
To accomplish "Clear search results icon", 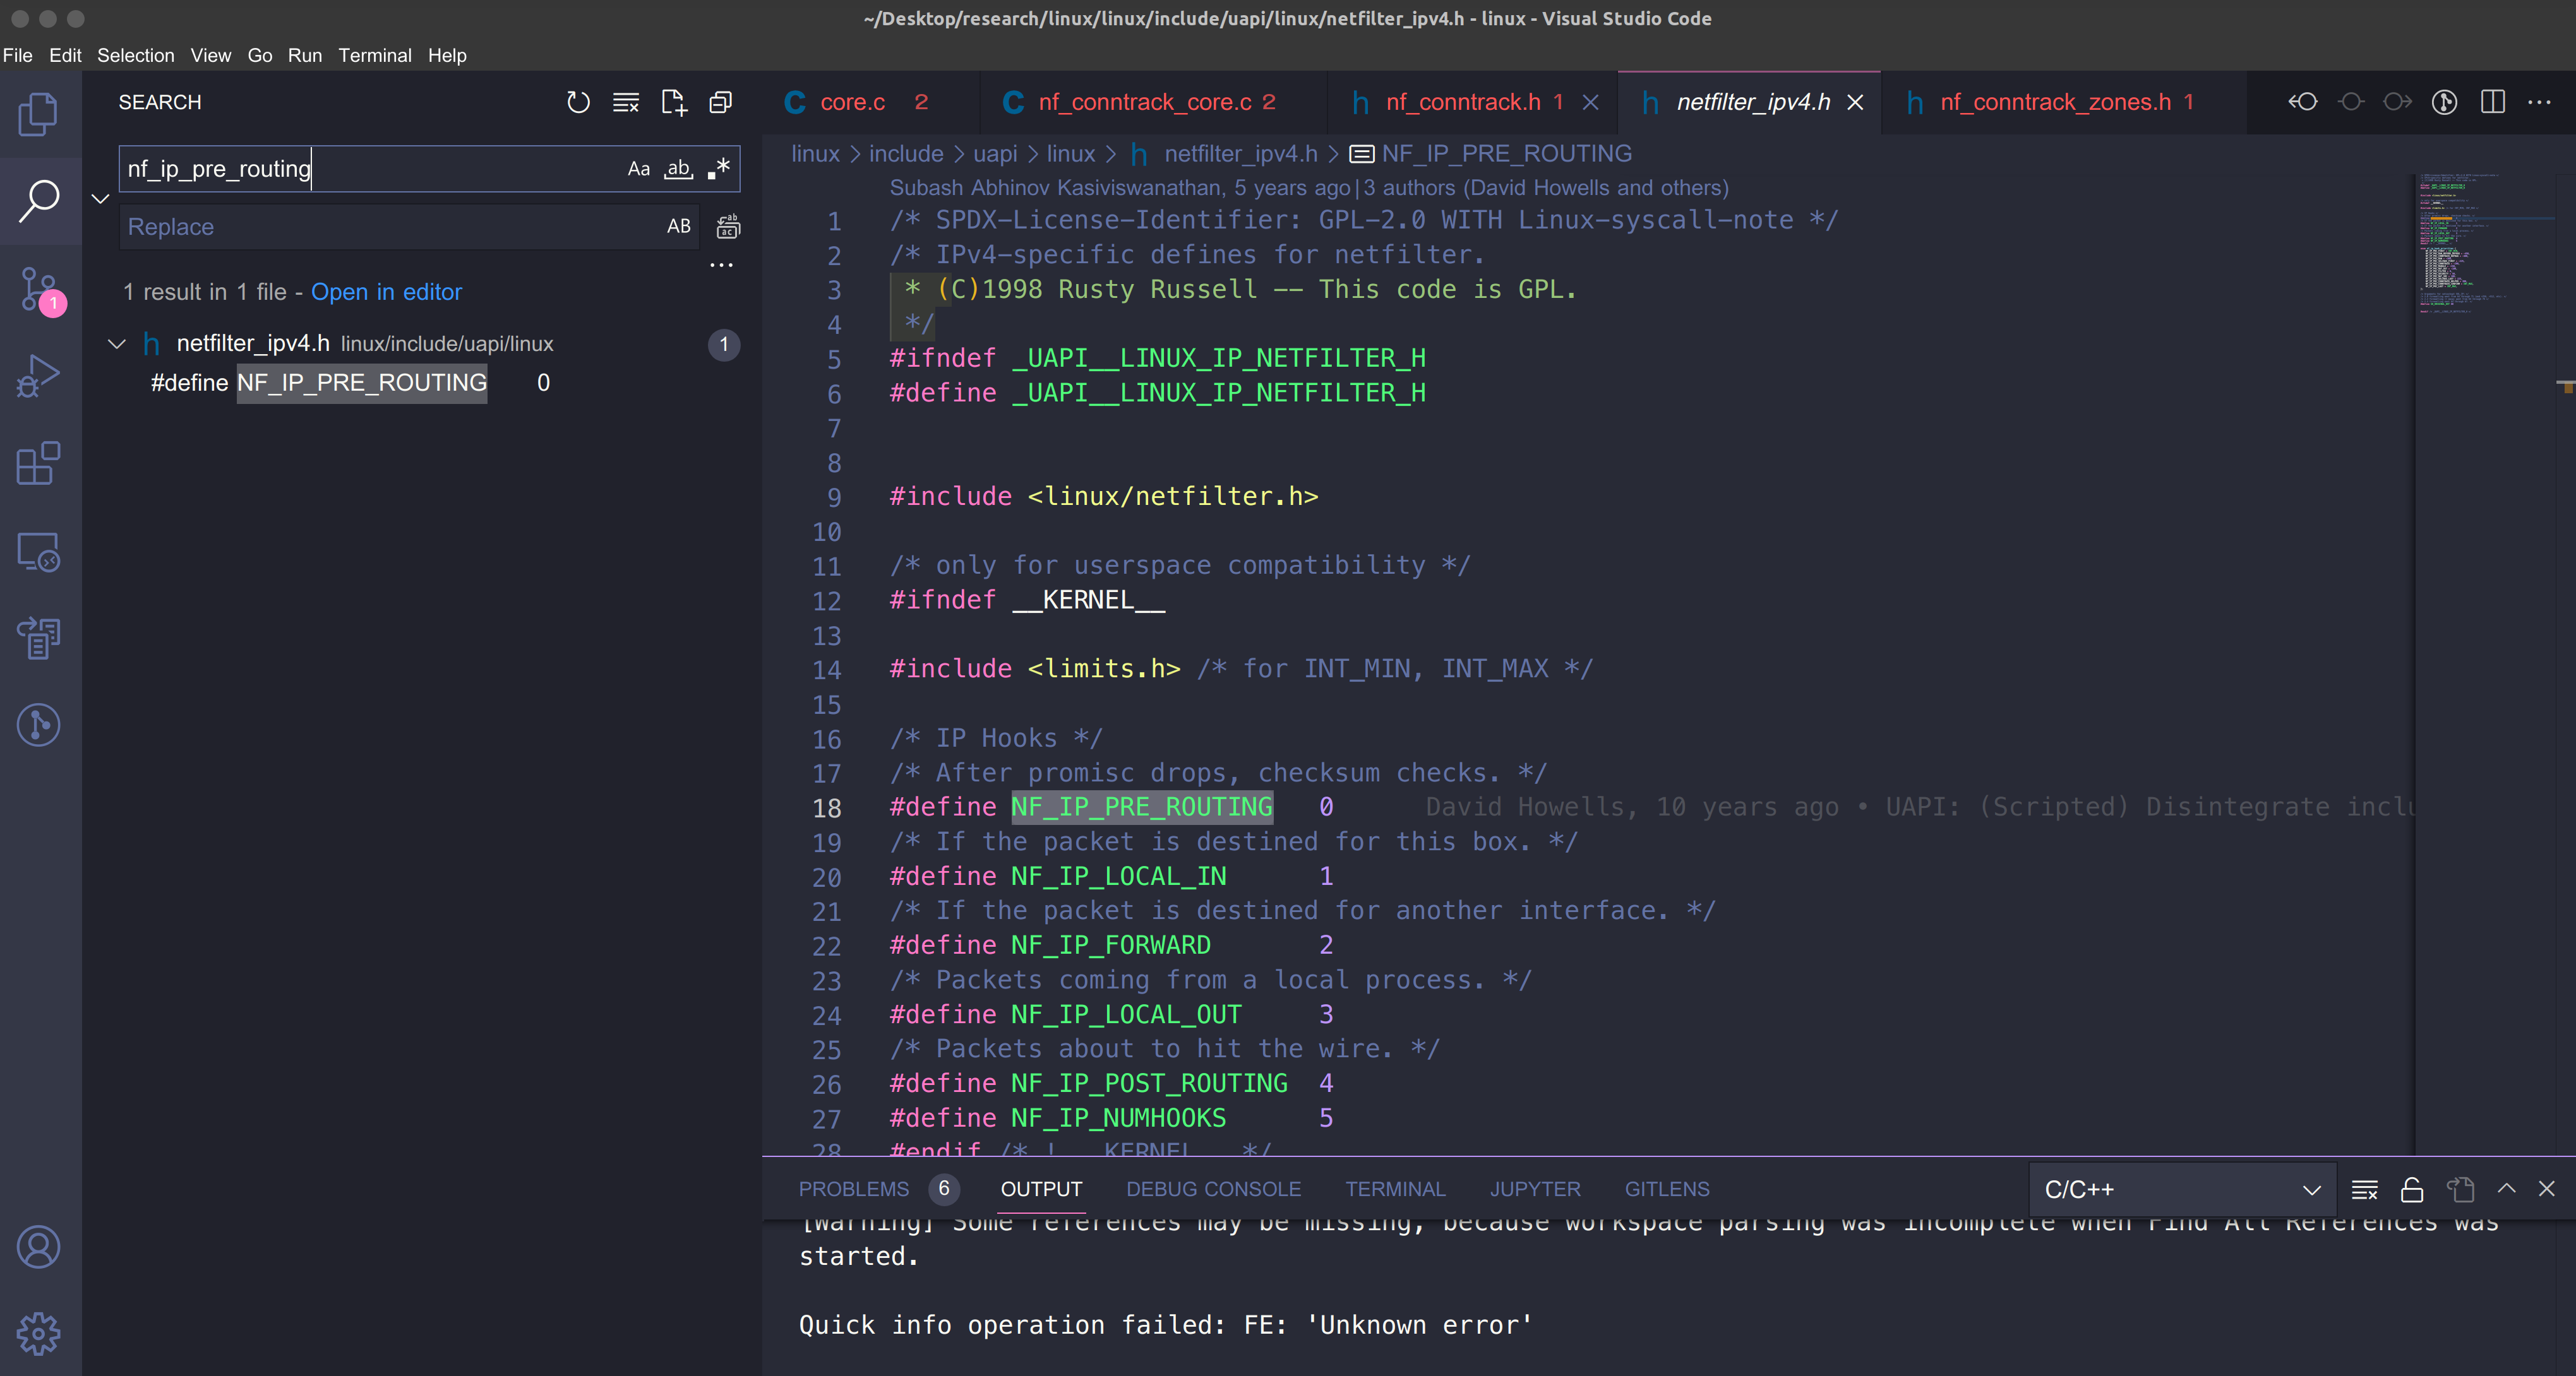I will coord(626,102).
